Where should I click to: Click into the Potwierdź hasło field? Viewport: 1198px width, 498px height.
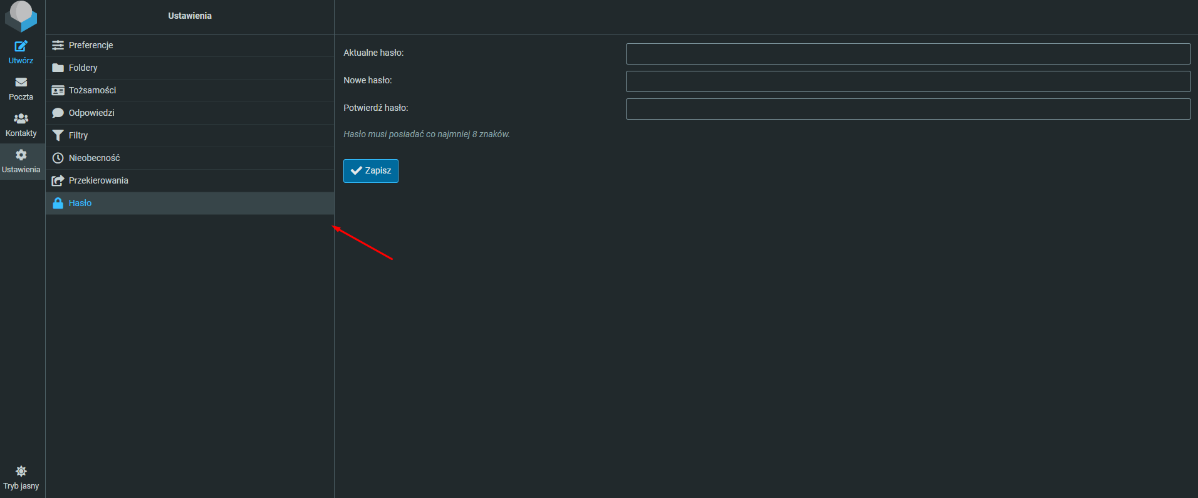[908, 109]
